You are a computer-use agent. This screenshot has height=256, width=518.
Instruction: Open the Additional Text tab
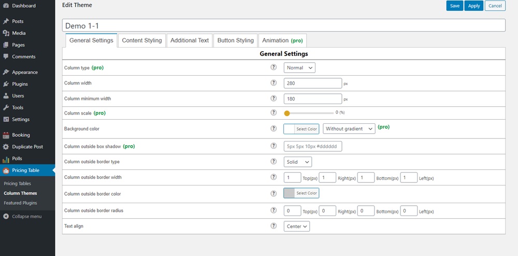190,40
